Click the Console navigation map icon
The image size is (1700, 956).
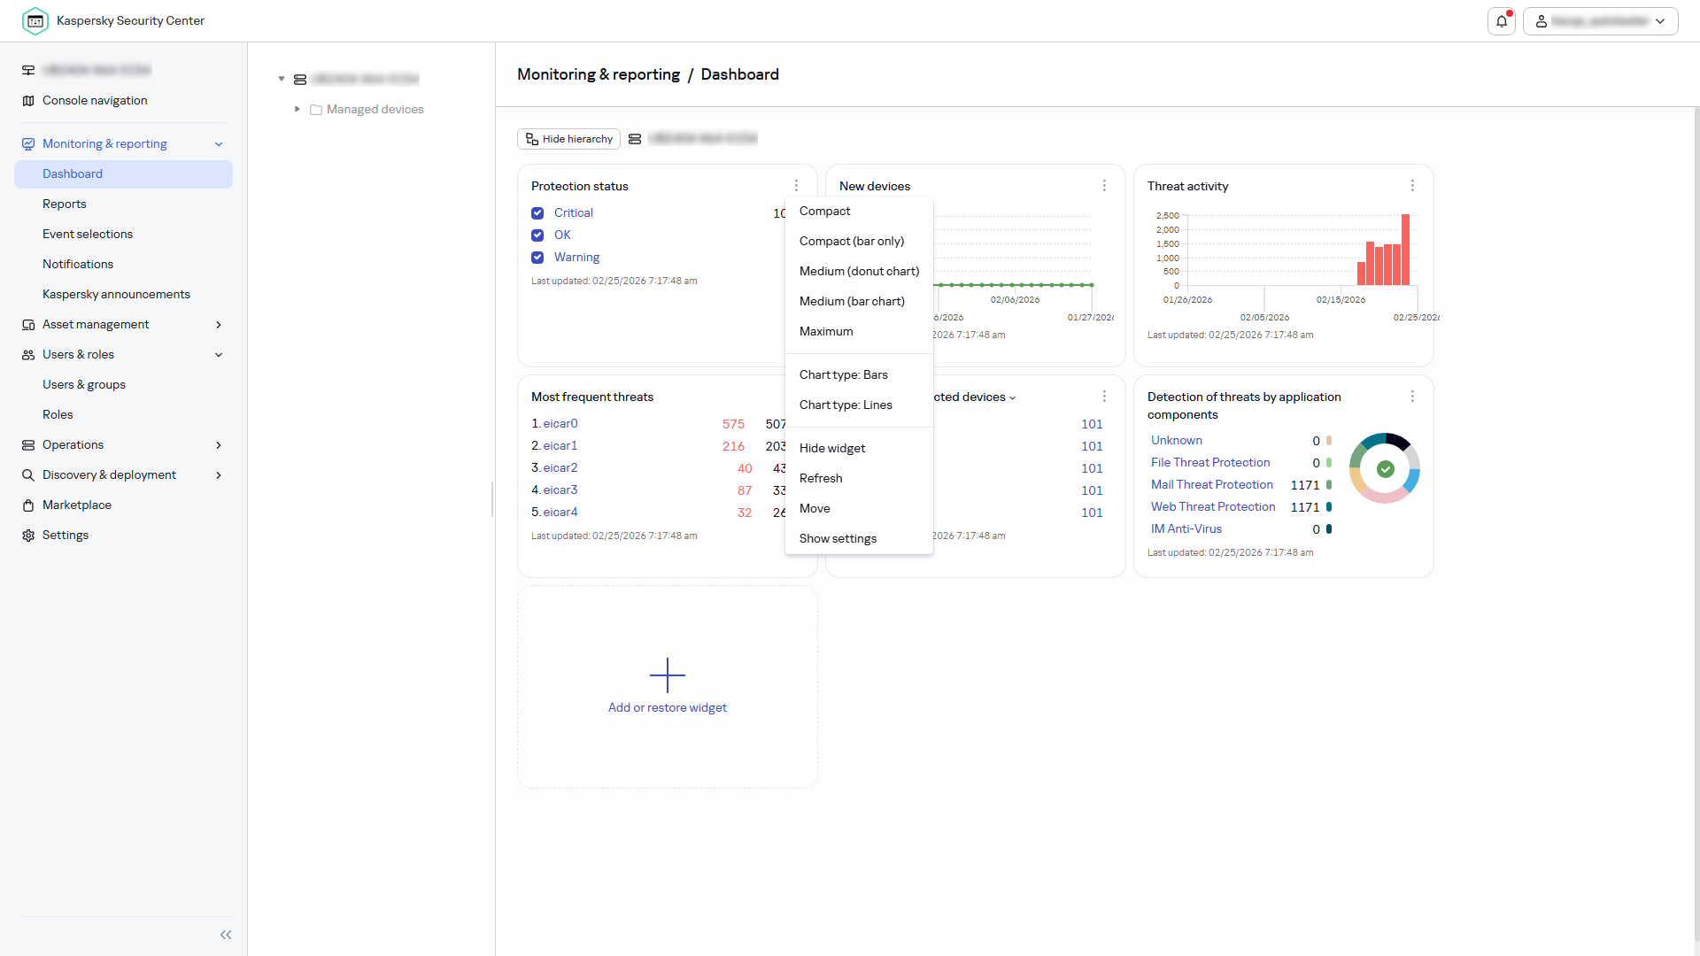(x=28, y=101)
